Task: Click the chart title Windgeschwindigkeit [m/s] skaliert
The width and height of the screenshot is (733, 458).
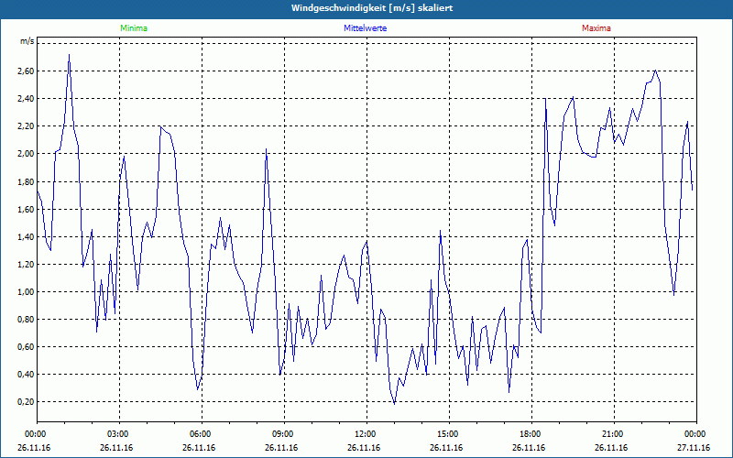Action: (x=372, y=8)
